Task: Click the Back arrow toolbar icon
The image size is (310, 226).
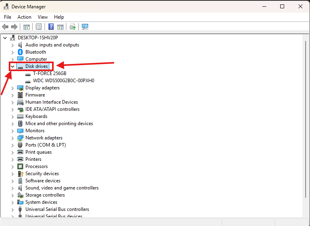Action: point(5,27)
